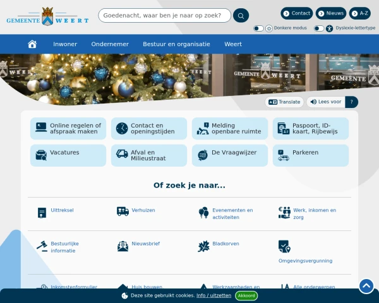Click the passport icon for Paspoort, ID-kaart
Viewport: 379px width, 303px height.
284,128
